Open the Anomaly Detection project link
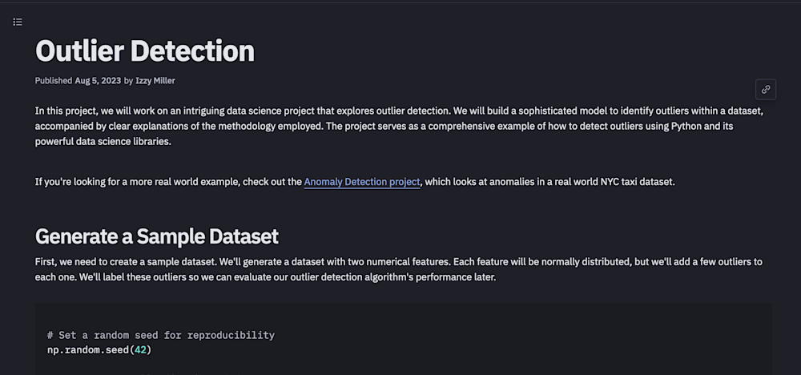 362,182
